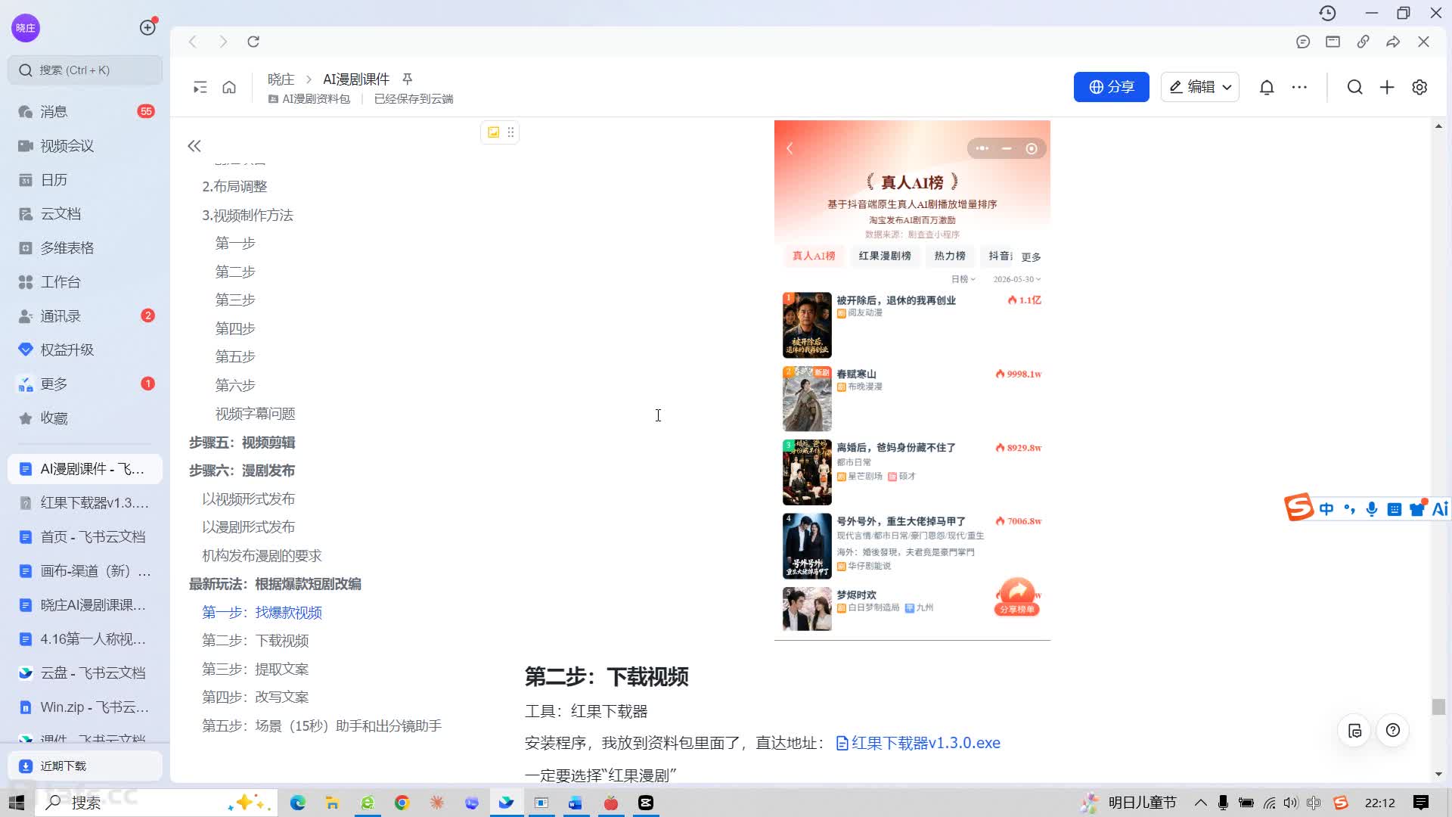Viewport: 1452px width, 817px height.
Task: Click the plus create icon beside avatar
Action: coord(147,28)
